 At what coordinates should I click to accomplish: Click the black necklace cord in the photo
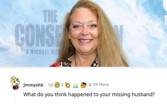pos(75,60)
